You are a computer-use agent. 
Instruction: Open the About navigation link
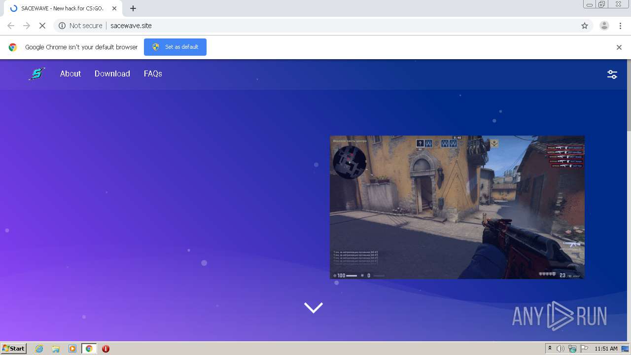point(70,73)
